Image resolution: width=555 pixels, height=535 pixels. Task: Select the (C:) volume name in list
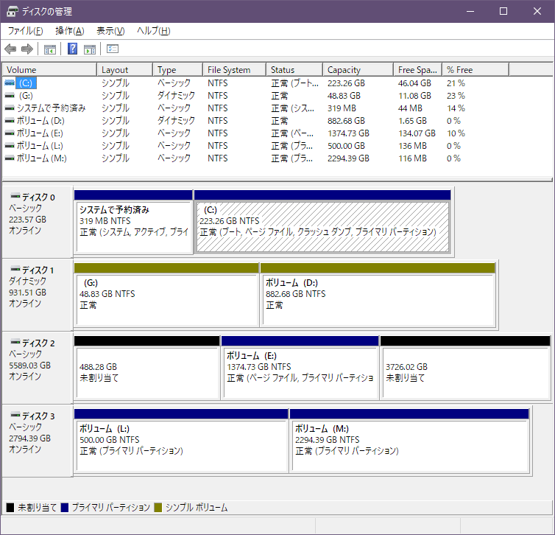tap(26, 83)
